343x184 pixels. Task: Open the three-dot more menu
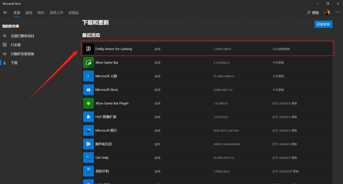(338, 12)
